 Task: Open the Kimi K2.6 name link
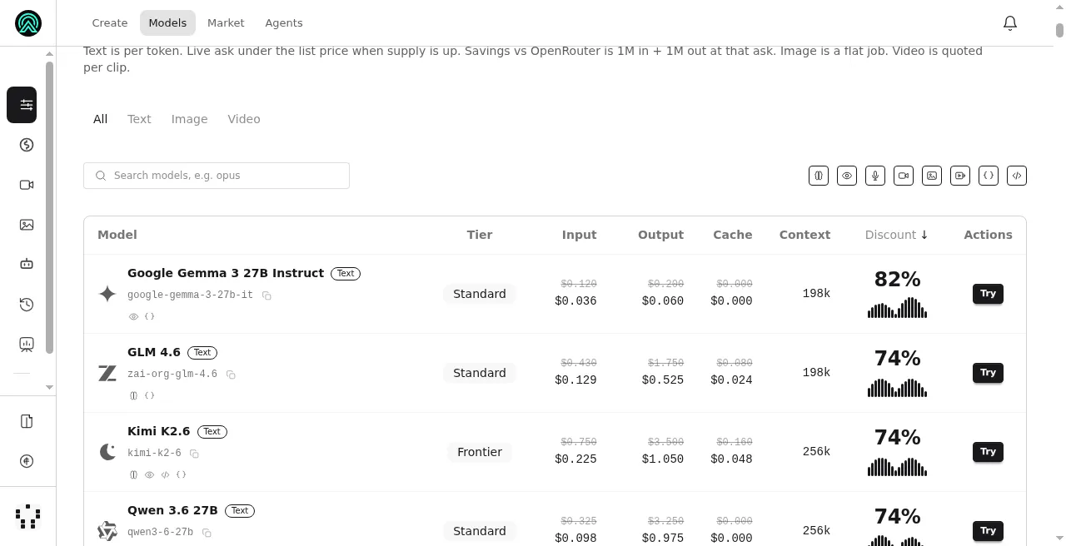(x=159, y=431)
